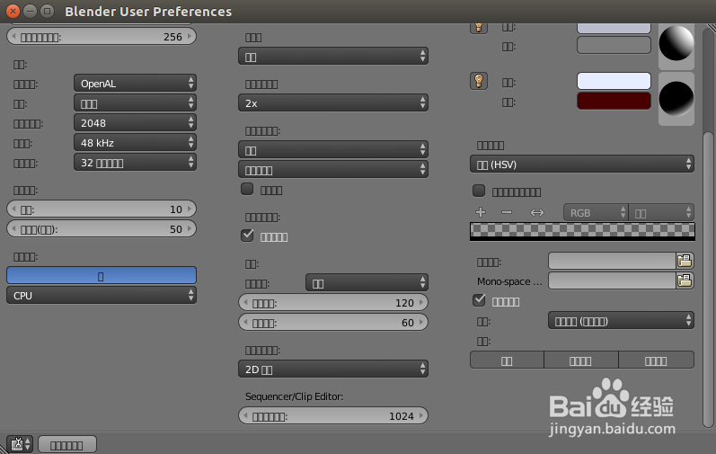The width and height of the screenshot is (716, 454).
Task: Click the slider showing value 120
Action: (x=333, y=302)
